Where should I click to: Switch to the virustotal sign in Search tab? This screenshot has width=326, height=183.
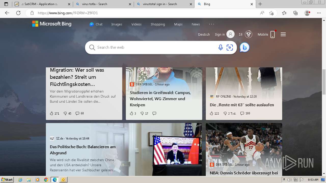tap(164, 4)
